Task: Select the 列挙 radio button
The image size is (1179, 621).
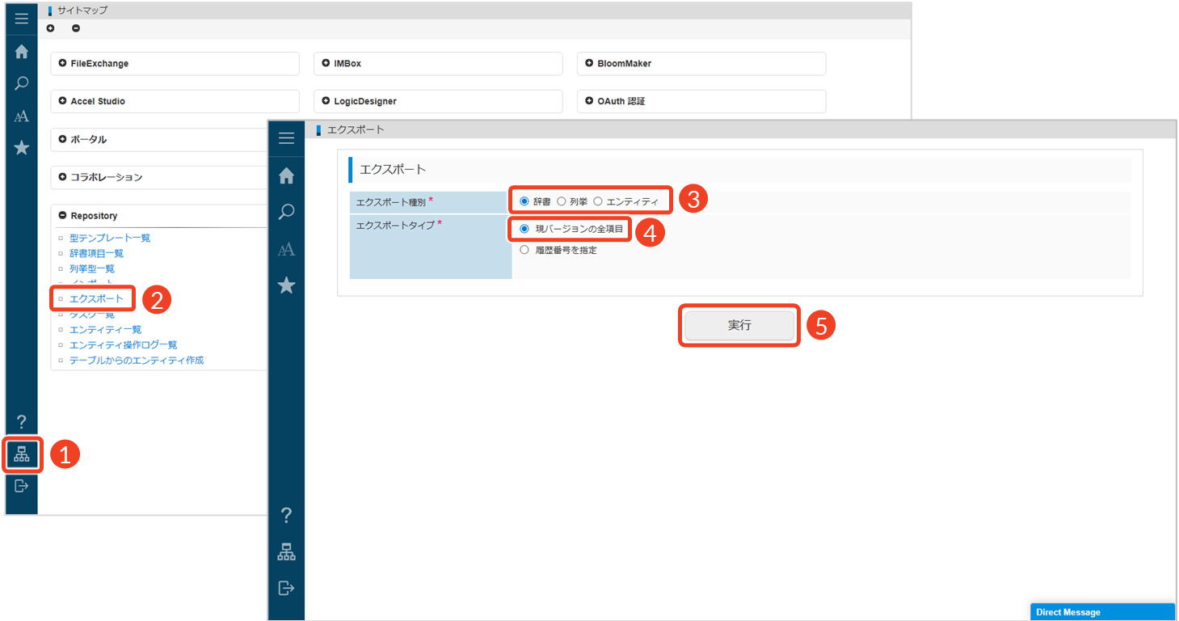Action: pyautogui.click(x=562, y=201)
